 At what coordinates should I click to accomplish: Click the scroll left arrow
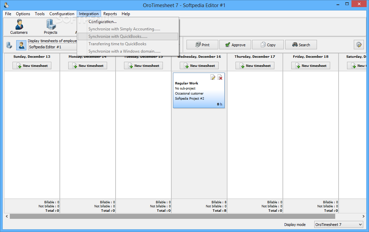pos(7,216)
